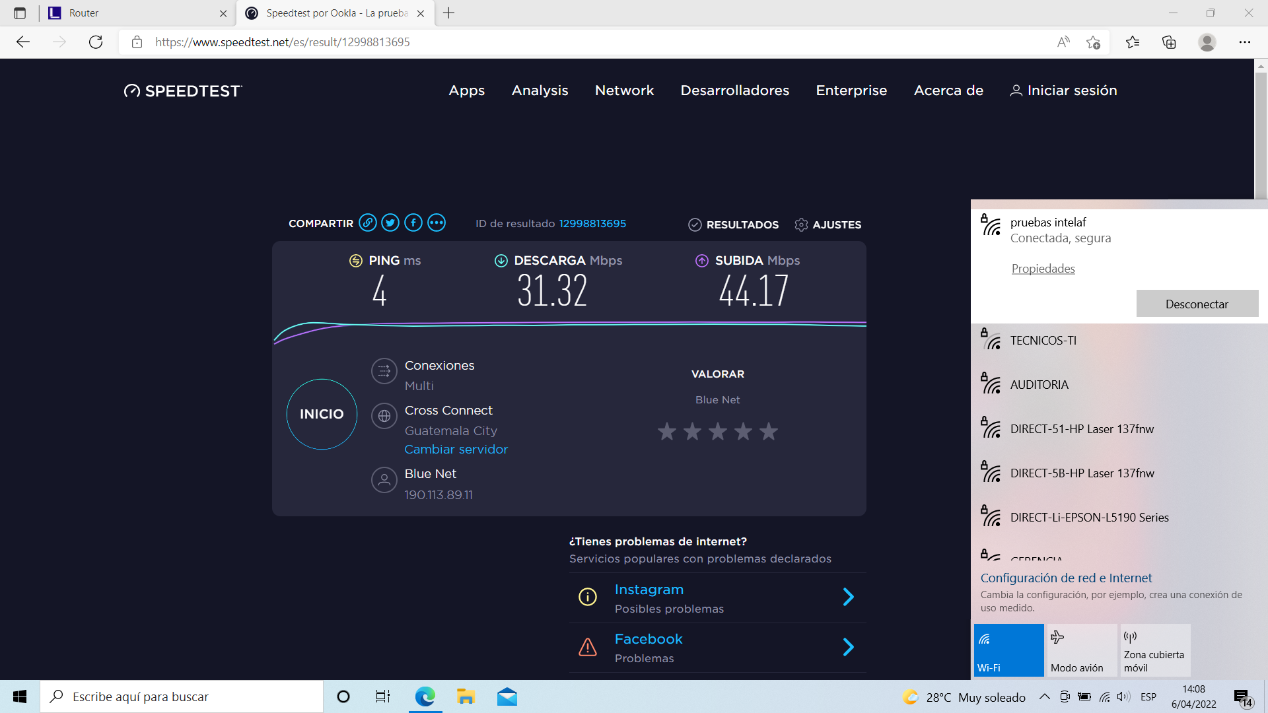Expand the Instagram problems chevron
This screenshot has height=713, width=1268.
click(x=849, y=597)
